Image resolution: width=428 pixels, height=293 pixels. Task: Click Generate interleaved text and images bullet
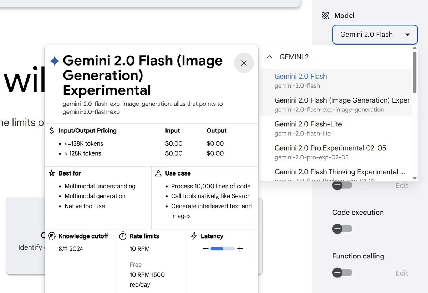pyautogui.click(x=212, y=211)
